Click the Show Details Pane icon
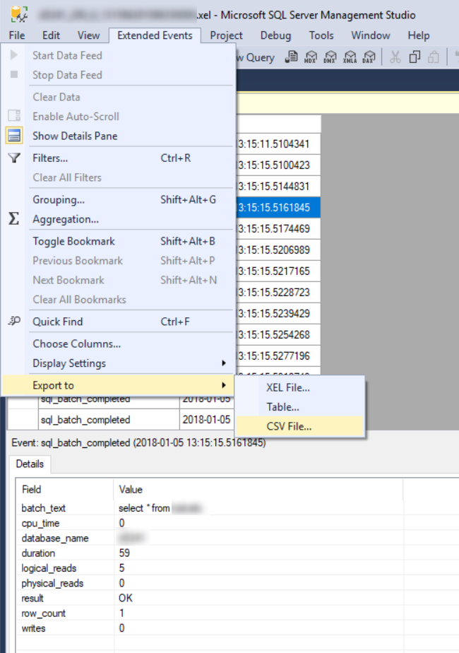This screenshot has height=653, width=459. (14, 136)
